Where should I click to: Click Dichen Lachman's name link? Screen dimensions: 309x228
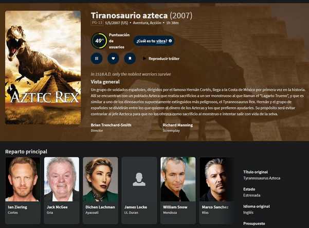click(x=100, y=207)
